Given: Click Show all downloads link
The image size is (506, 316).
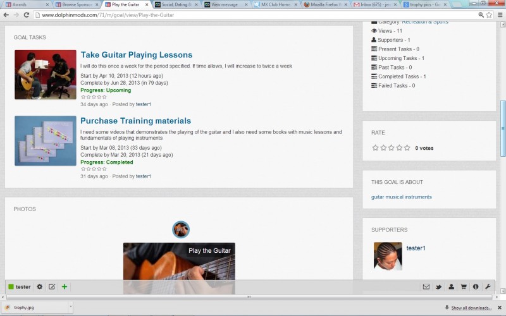Looking at the screenshot, I should click(471, 308).
